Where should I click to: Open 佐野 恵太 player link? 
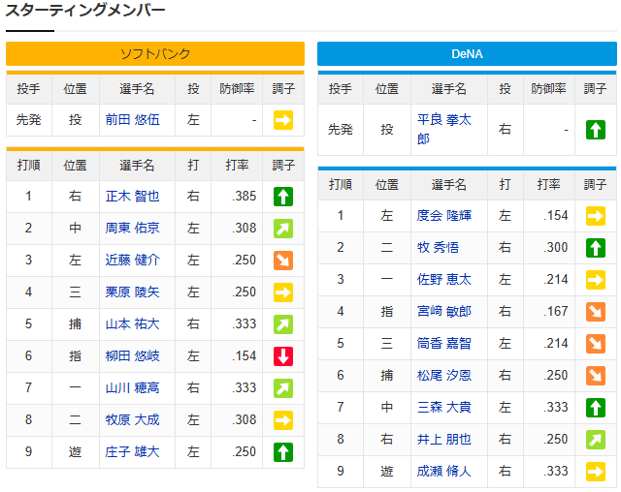click(x=444, y=279)
